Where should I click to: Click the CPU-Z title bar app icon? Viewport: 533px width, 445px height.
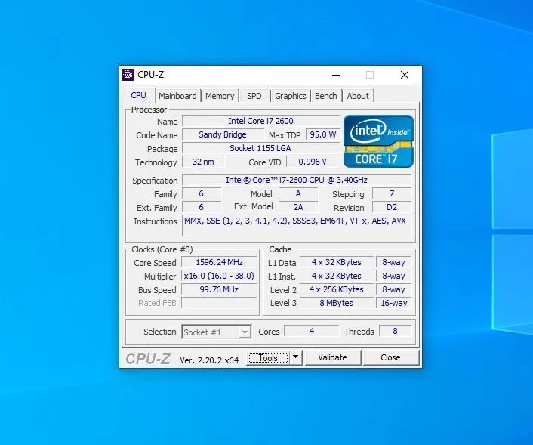[128, 75]
